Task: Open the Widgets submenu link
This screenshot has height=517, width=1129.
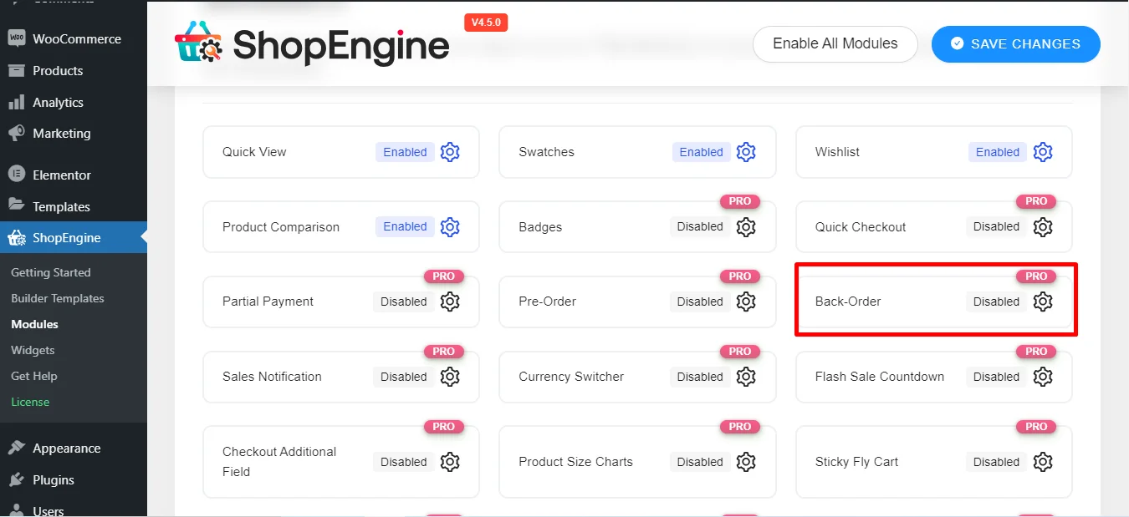Action: [x=33, y=350]
